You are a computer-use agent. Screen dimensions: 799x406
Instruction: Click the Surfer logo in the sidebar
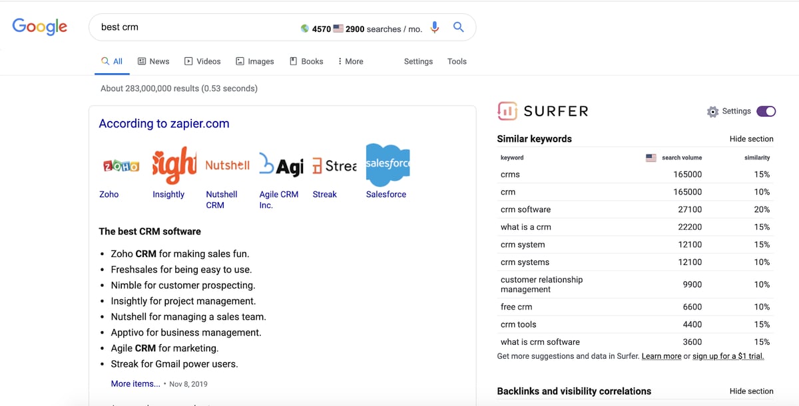(543, 111)
